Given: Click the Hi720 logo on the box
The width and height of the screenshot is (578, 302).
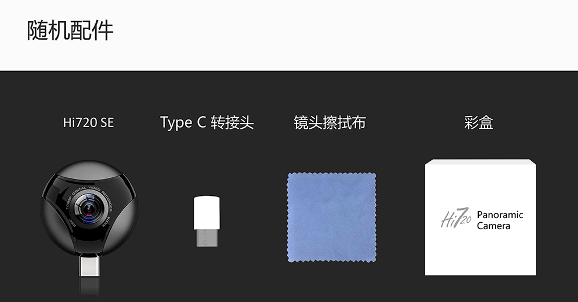Looking at the screenshot, I should point(456,217).
